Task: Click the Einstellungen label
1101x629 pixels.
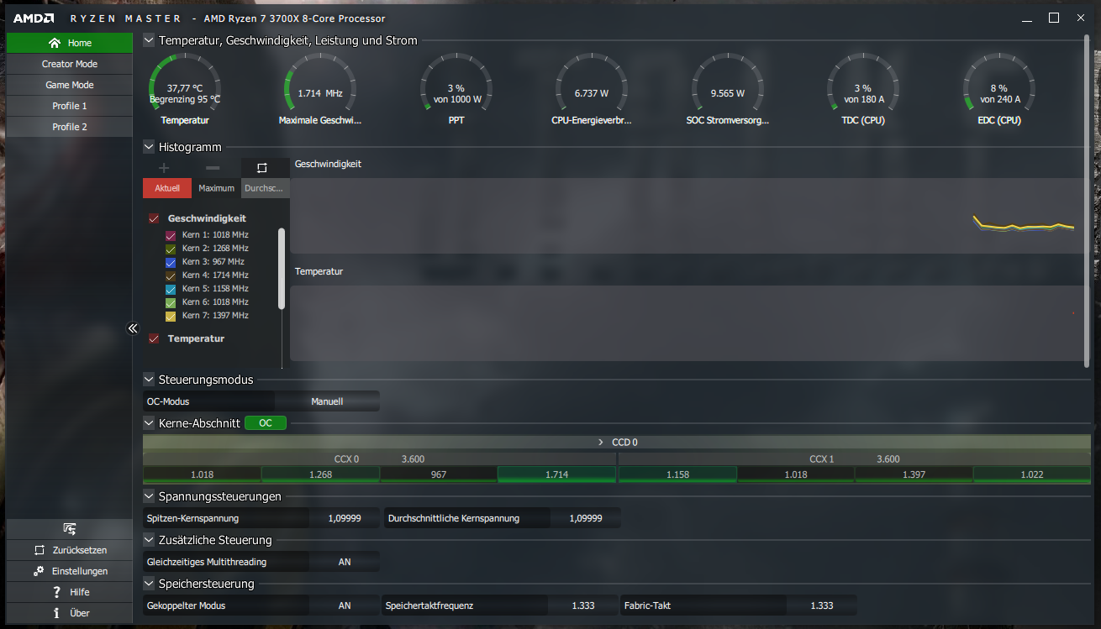Action: 80,571
